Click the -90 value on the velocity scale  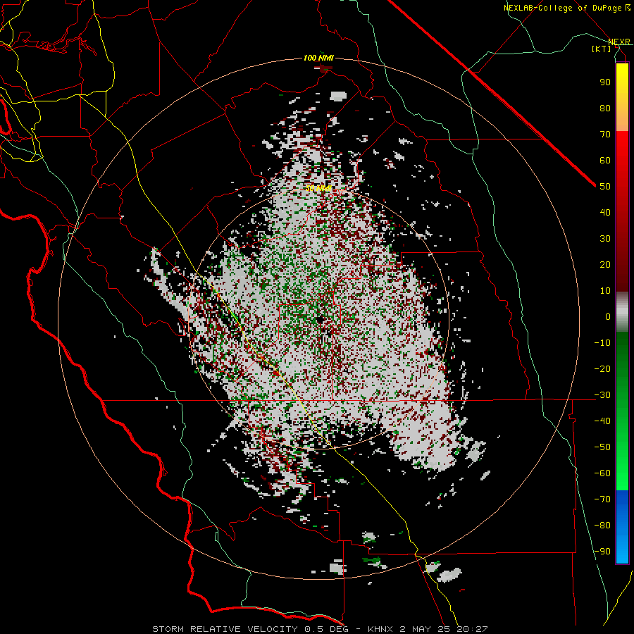tap(602, 552)
